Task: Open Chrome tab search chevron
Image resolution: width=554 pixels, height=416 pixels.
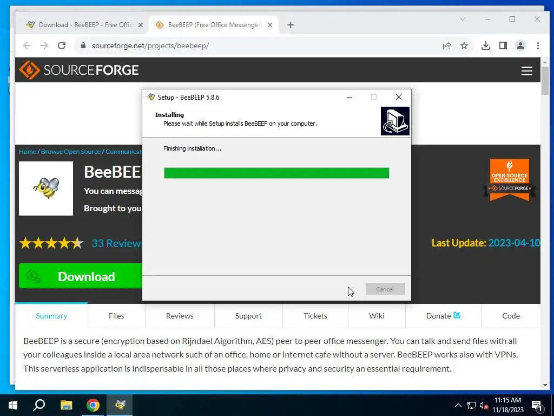Action: [x=463, y=19]
